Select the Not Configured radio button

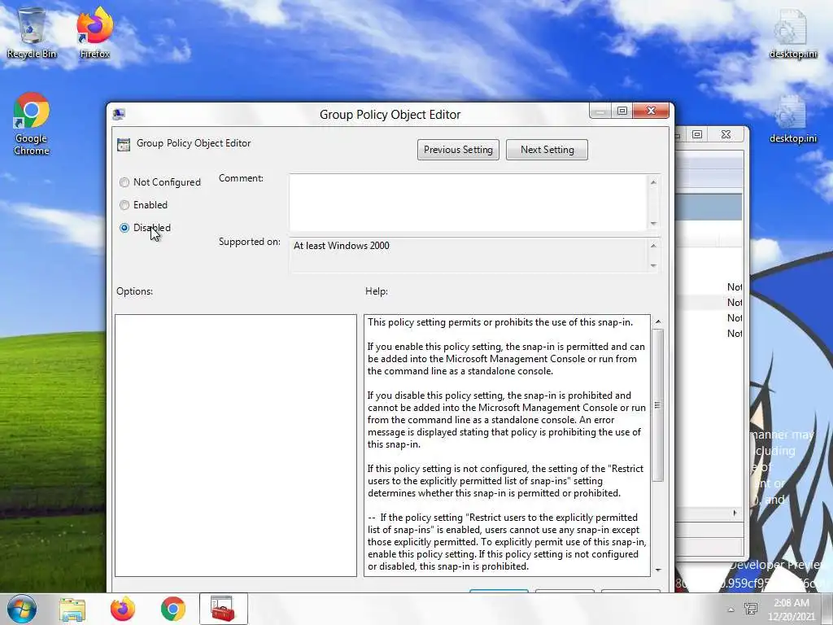pos(124,182)
